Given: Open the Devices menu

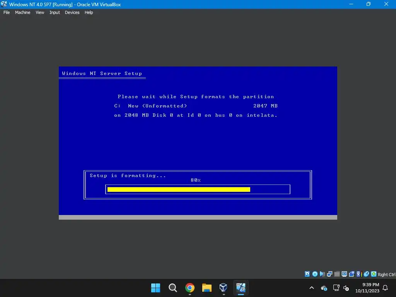Looking at the screenshot, I should click(72, 12).
